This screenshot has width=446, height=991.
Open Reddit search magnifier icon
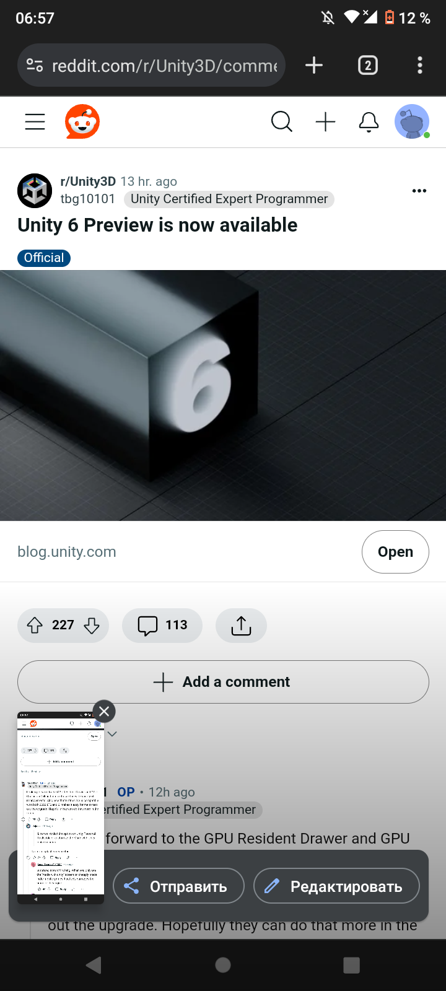(x=282, y=122)
